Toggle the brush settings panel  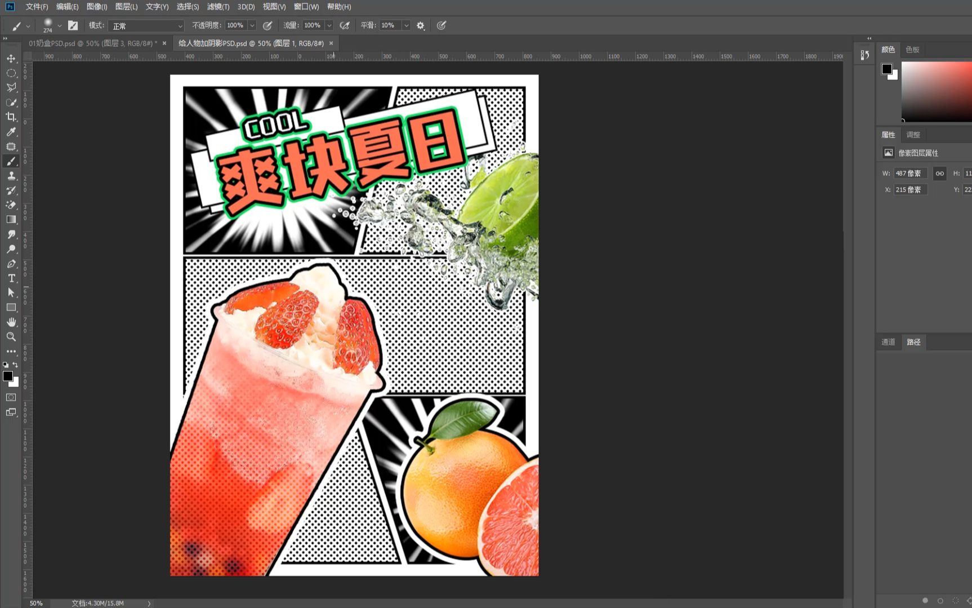point(73,25)
